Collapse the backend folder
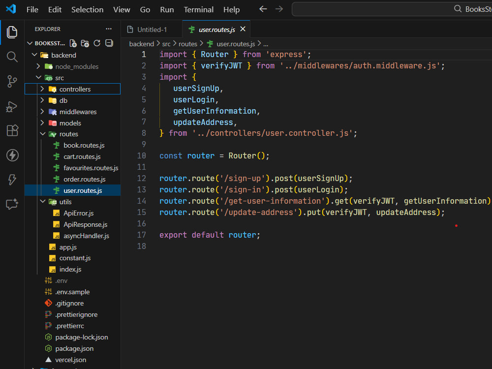 pos(72,55)
